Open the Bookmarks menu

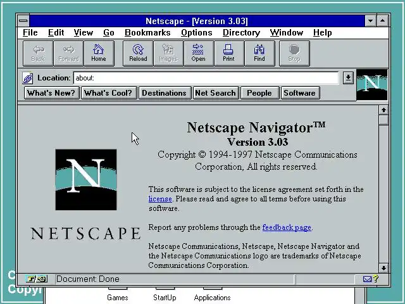tap(147, 33)
